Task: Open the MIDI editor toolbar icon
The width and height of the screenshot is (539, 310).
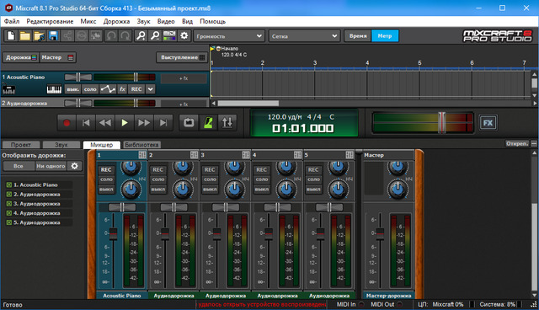Action: [x=169, y=35]
